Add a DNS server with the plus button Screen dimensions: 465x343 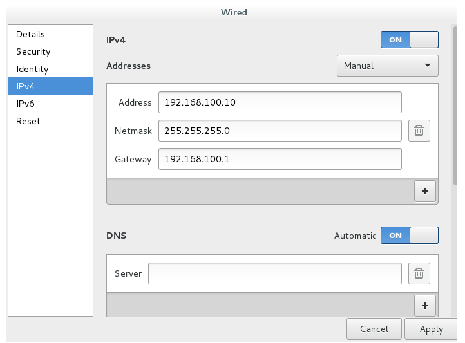[x=424, y=306]
